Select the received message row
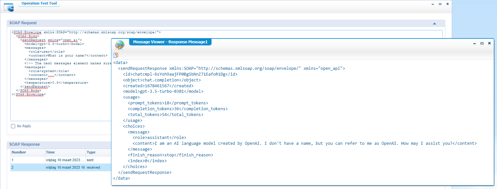The image size is (497, 189). [61, 167]
